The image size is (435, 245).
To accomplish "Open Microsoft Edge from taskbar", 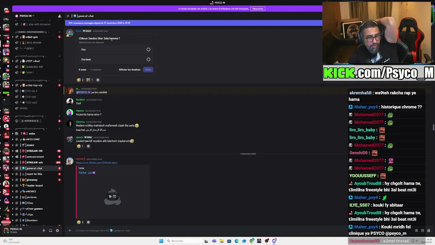I will tap(237, 241).
